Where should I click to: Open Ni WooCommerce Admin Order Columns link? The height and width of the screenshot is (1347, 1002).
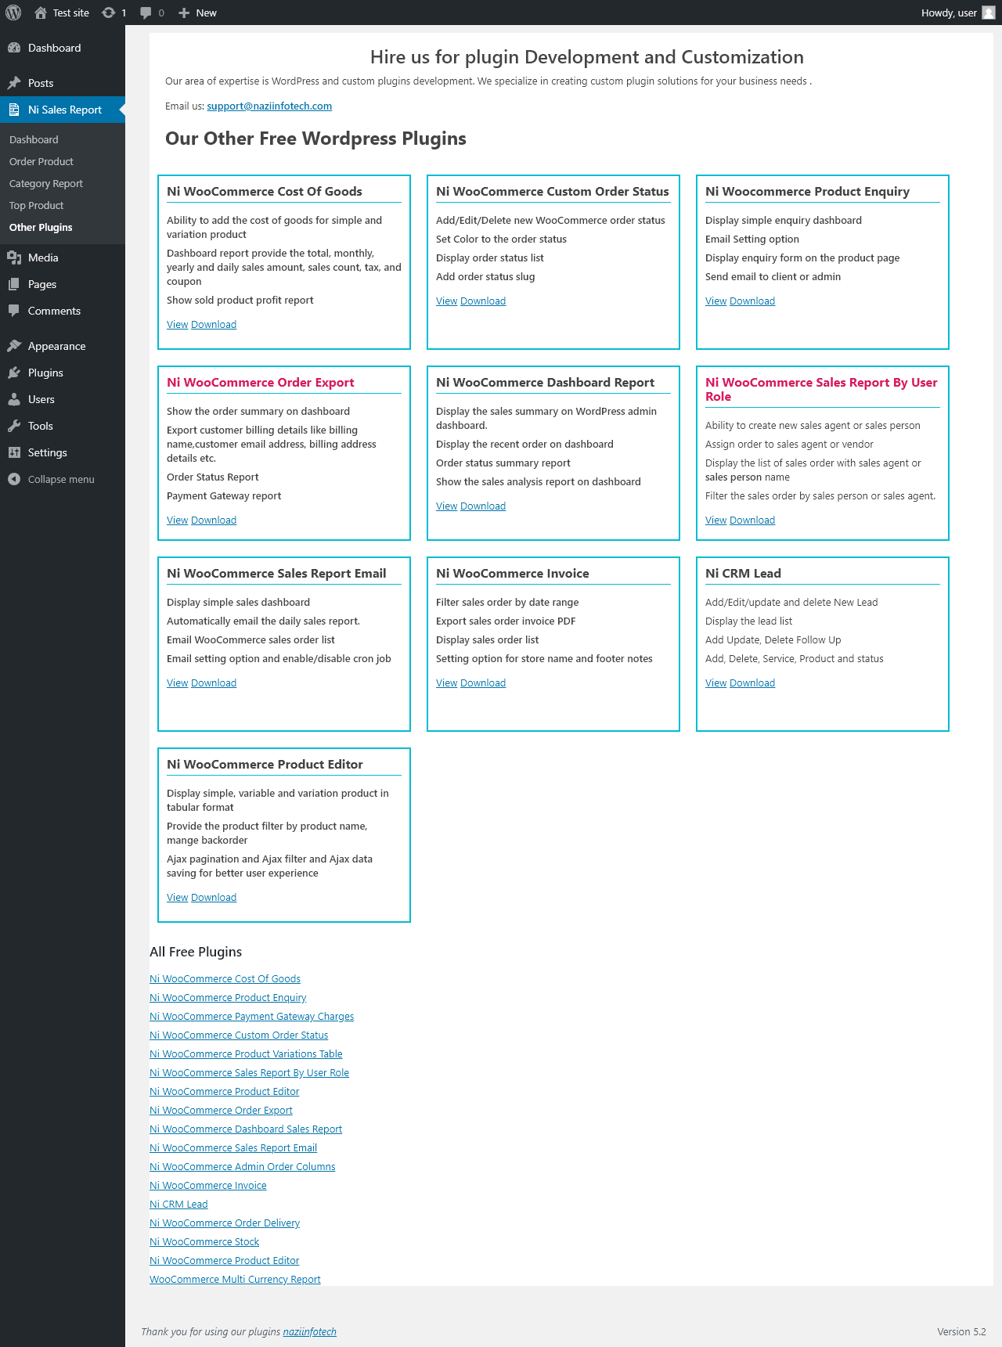[x=242, y=1166]
